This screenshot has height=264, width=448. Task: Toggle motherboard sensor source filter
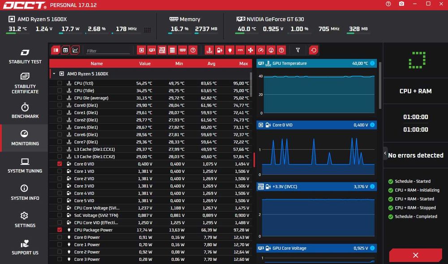coord(162,50)
